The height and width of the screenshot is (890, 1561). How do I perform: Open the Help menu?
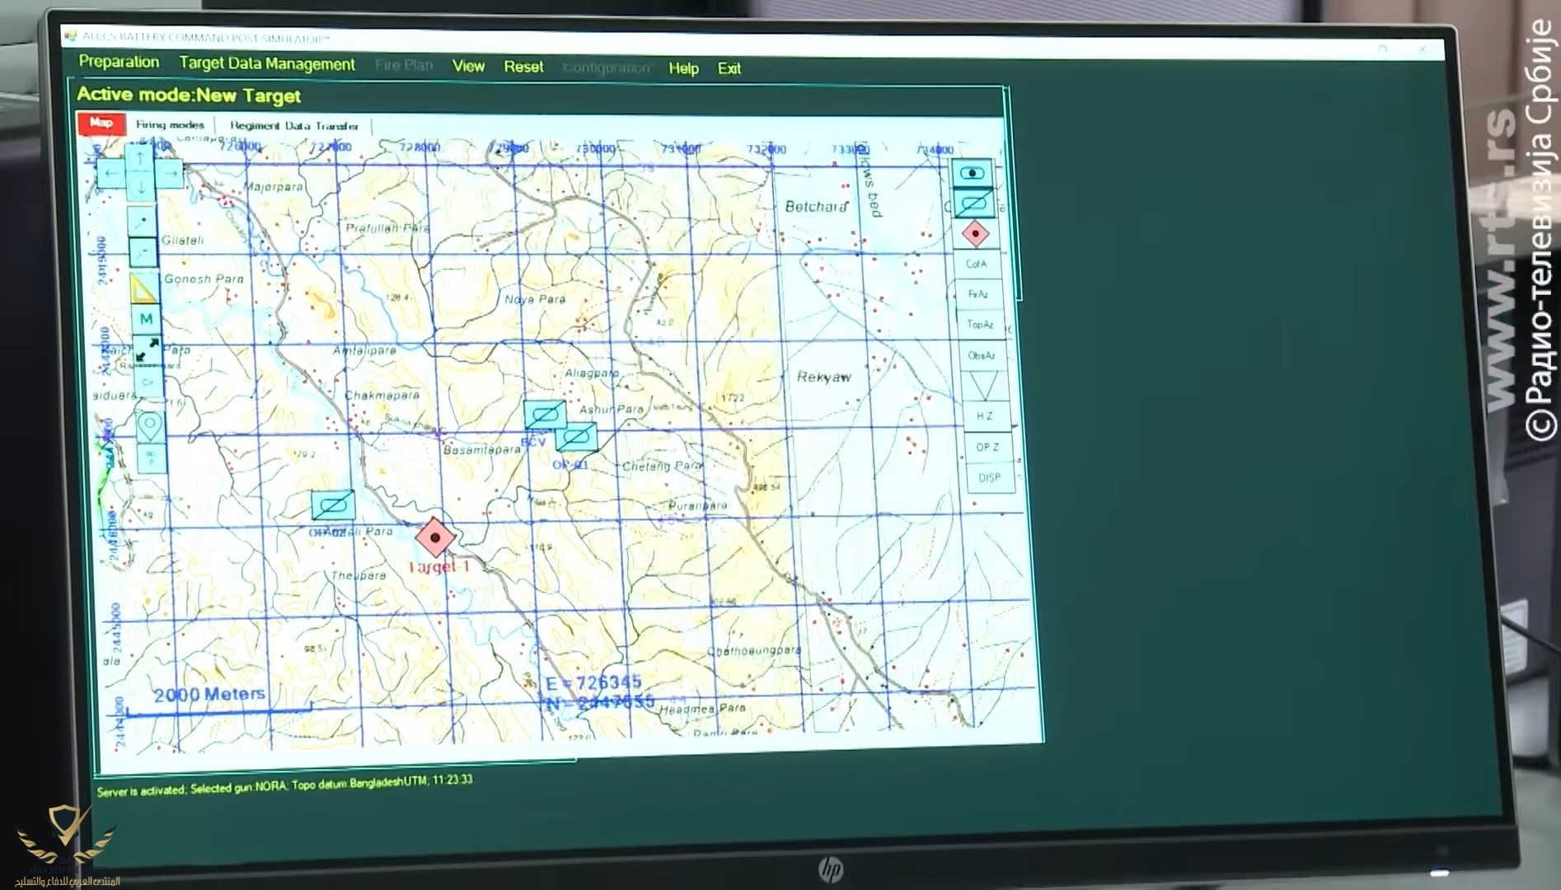683,68
